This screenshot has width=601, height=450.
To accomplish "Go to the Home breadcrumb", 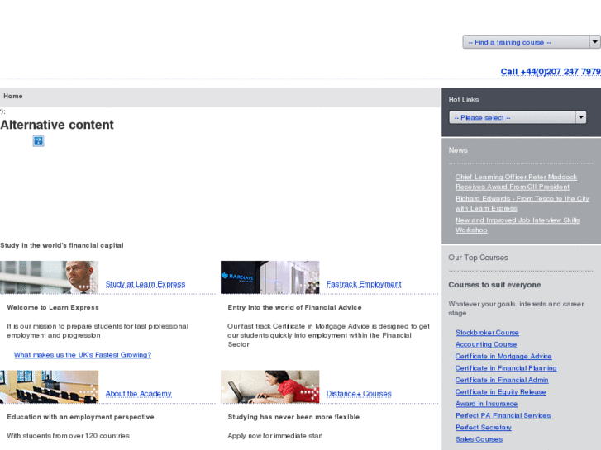I will click(13, 96).
